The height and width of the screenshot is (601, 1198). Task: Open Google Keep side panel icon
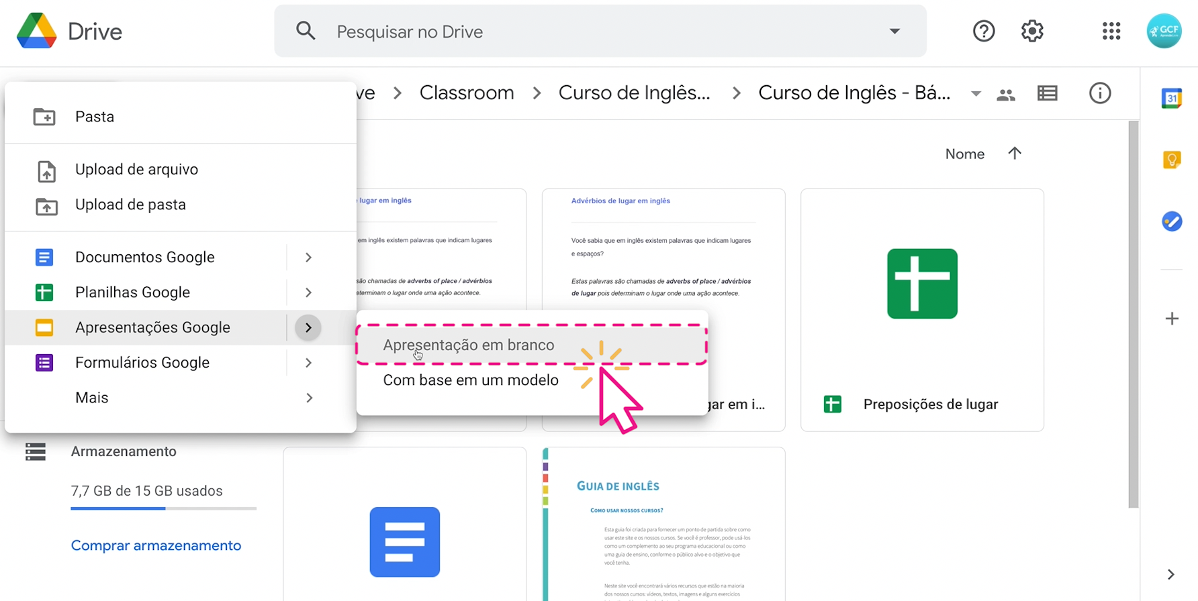(x=1172, y=160)
